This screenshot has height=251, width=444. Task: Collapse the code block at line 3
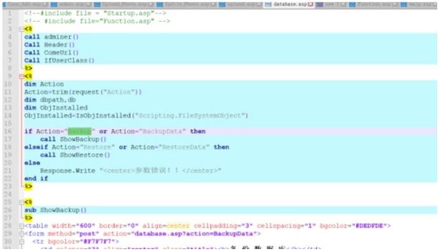point(21,29)
